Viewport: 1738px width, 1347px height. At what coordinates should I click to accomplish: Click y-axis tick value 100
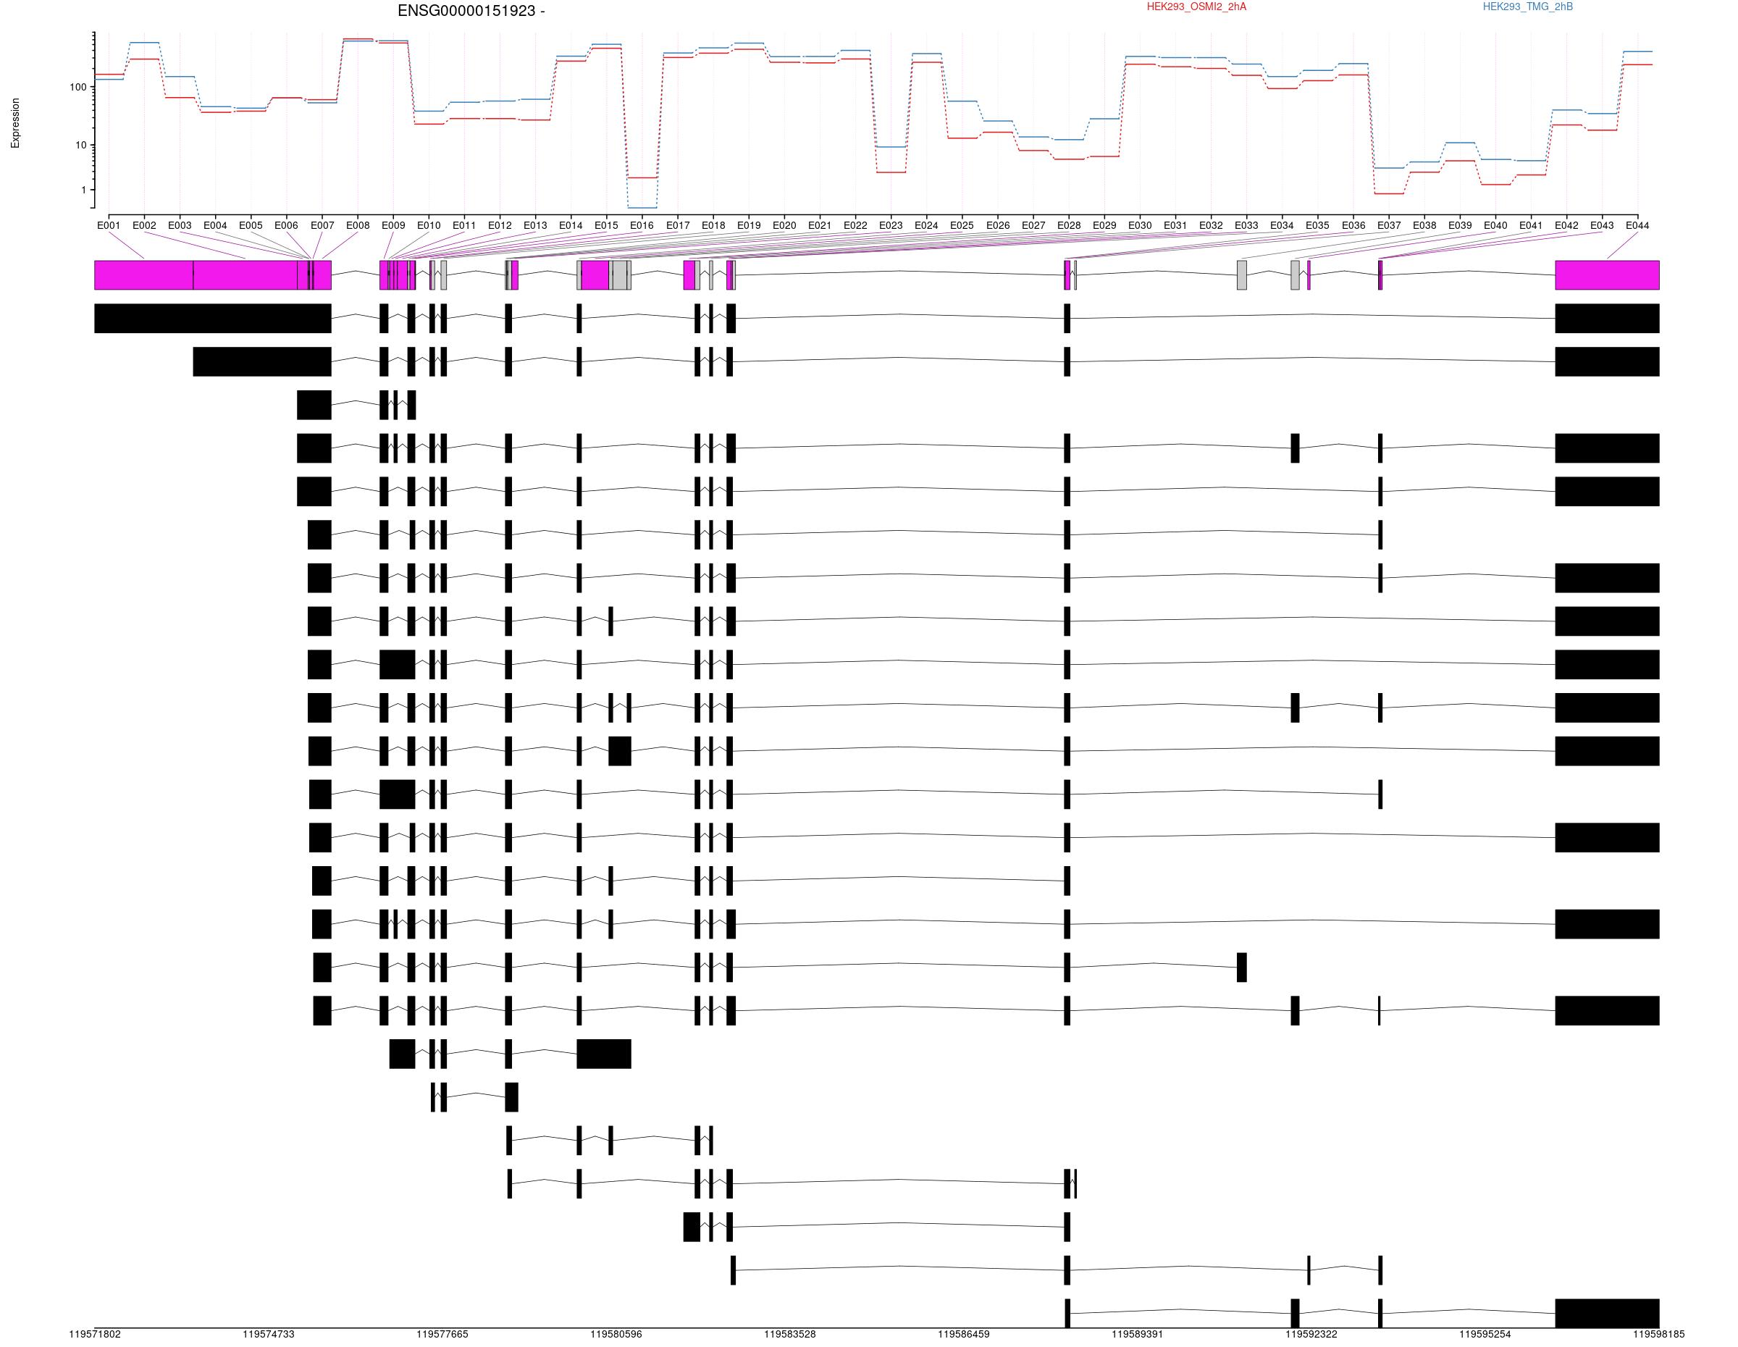(x=78, y=87)
